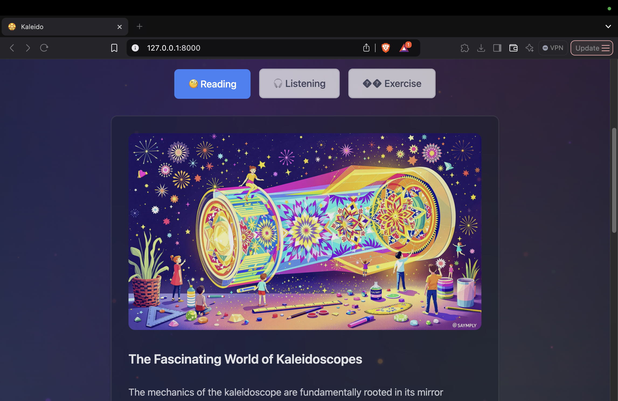Open the Leo AI sparkle icon
This screenshot has height=401, width=618.
tap(529, 48)
